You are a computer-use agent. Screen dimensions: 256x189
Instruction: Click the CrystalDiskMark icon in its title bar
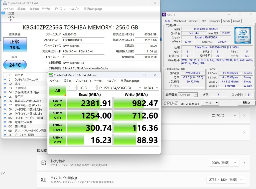point(51,75)
